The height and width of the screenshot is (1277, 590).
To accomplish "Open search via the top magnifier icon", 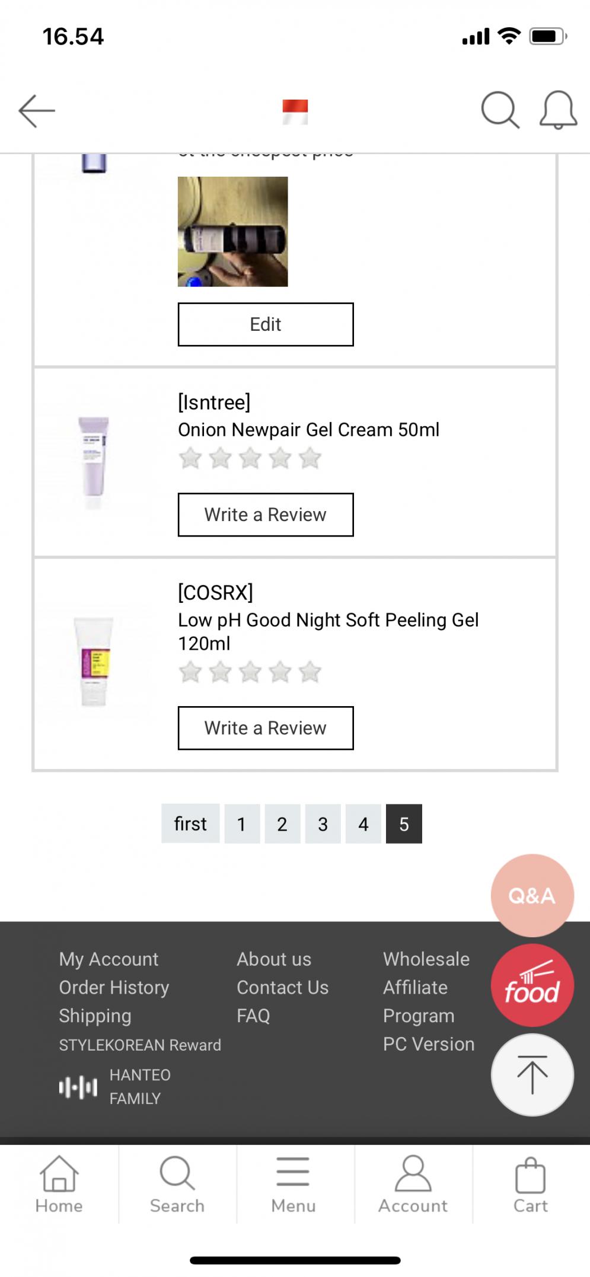I will coord(500,110).
